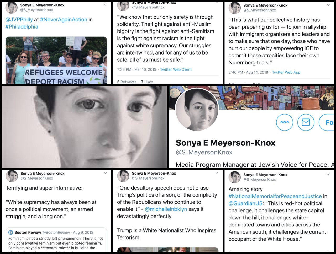
Task: Click the round profile avatar on profile header
Action: [197, 109]
